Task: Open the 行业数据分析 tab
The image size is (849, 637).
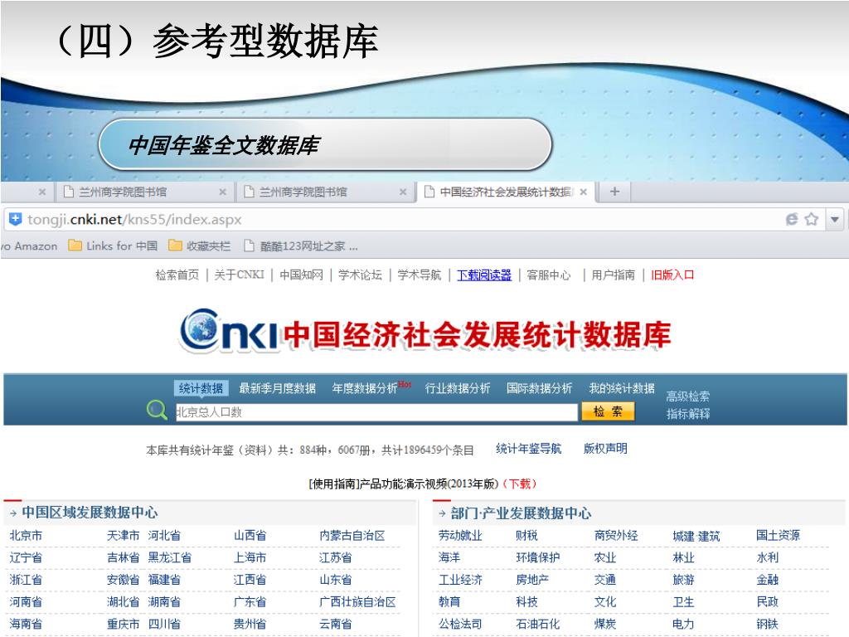Action: [x=458, y=388]
